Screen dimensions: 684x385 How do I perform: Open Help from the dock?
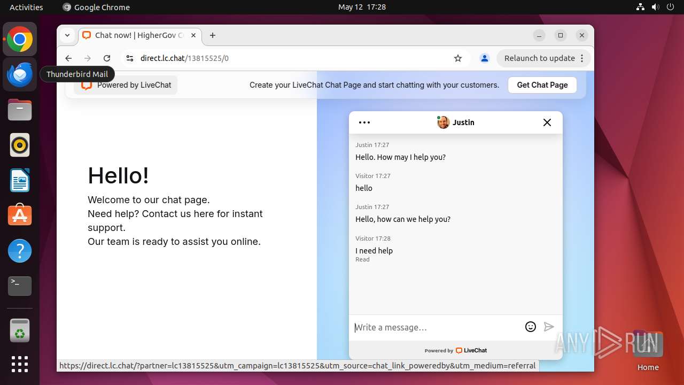pyautogui.click(x=20, y=251)
